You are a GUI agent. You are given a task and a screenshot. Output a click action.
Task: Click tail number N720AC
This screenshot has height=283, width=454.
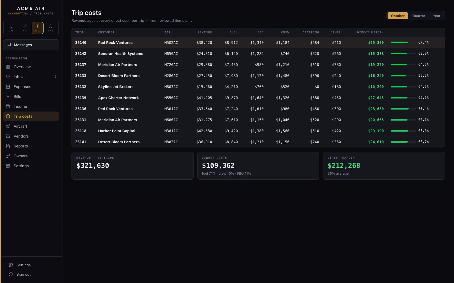click(x=171, y=65)
